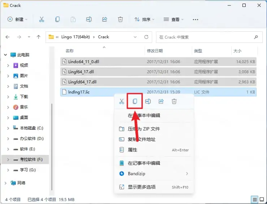Select 压缩为 ZIP 文件 menu entry
This screenshot has width=267, height=204.
(154, 129)
